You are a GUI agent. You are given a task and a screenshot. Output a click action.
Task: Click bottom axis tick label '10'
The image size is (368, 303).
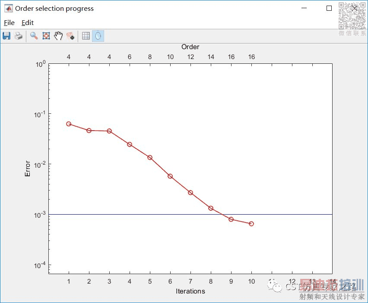point(251,281)
